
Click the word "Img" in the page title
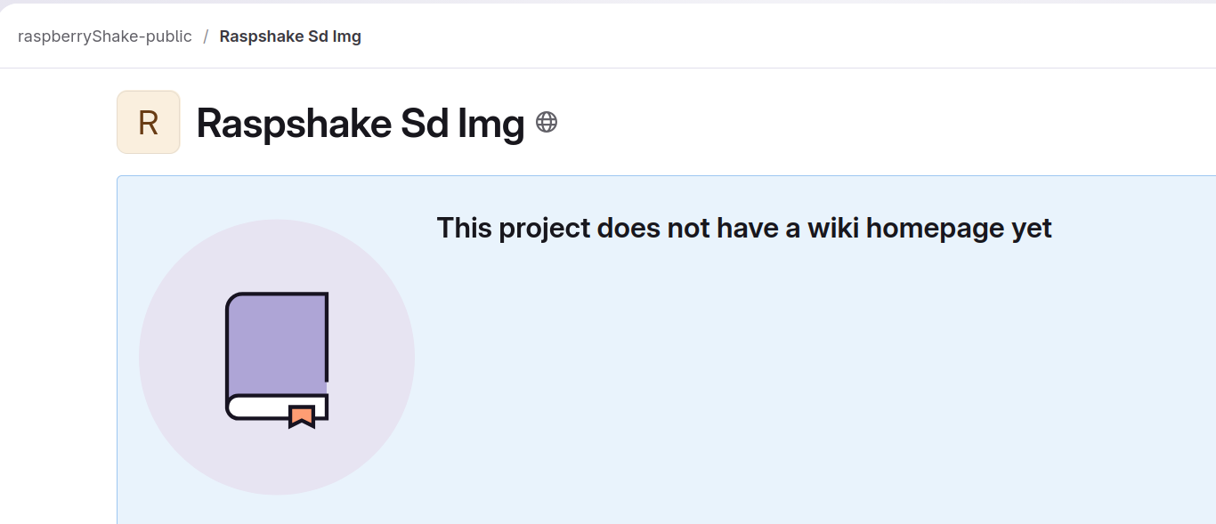pyautogui.click(x=490, y=123)
